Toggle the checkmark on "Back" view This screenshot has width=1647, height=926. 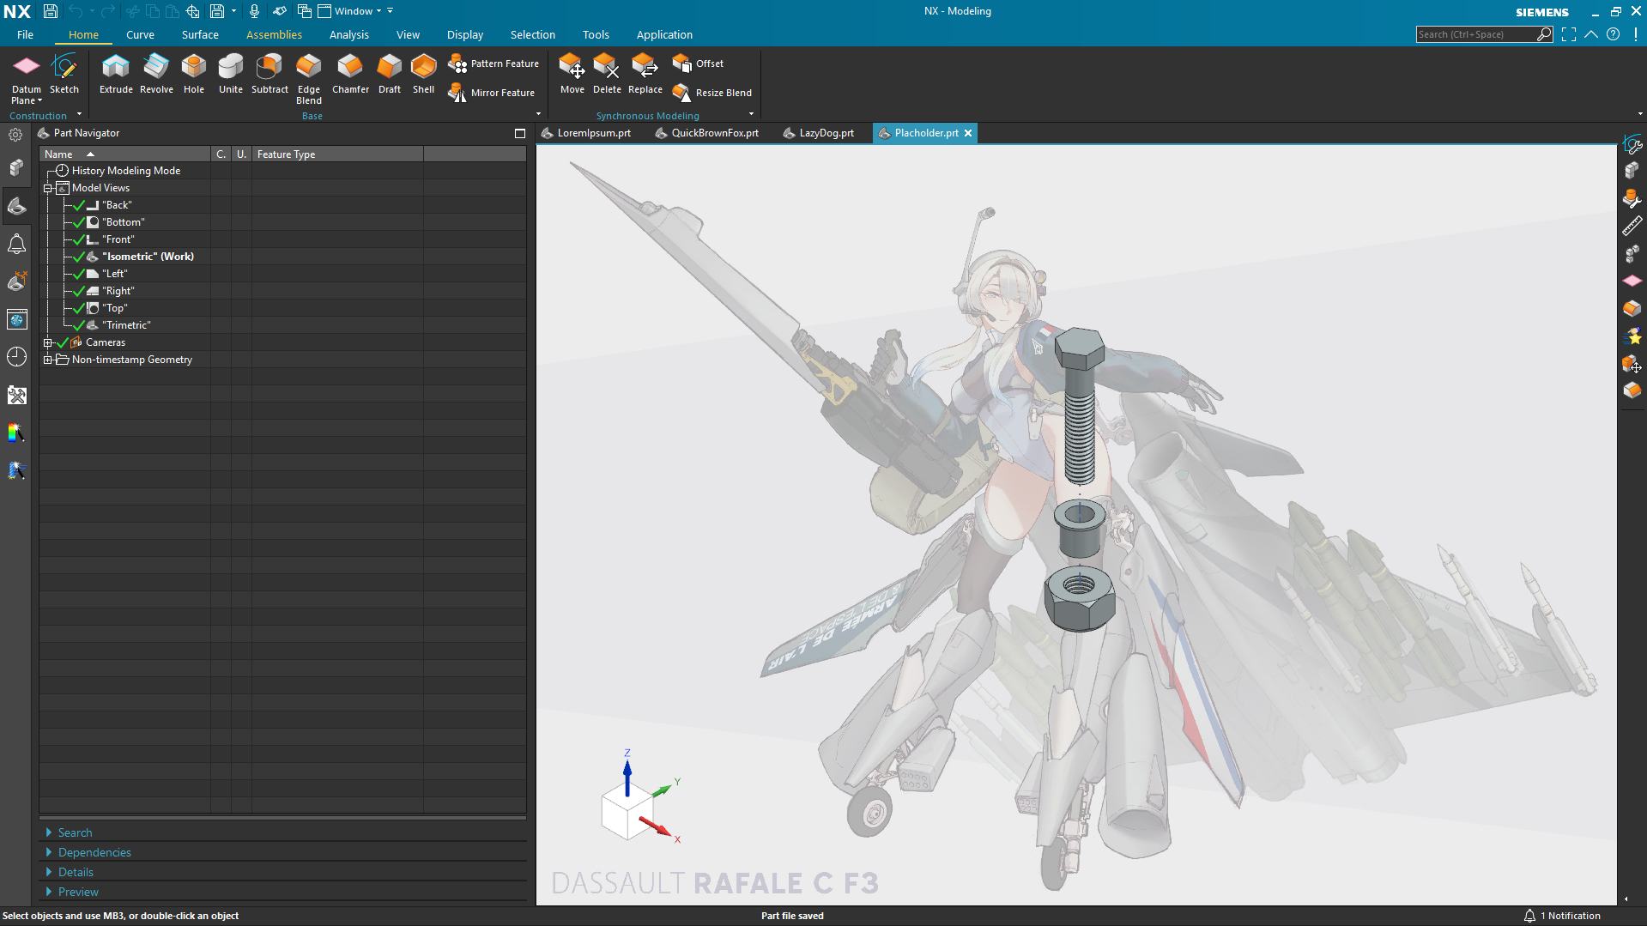[79, 205]
